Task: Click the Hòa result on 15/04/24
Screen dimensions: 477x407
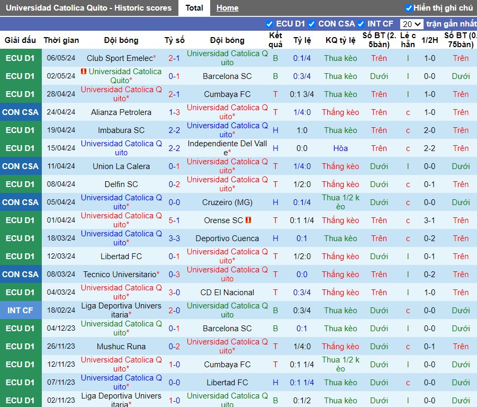Action: [x=340, y=148]
